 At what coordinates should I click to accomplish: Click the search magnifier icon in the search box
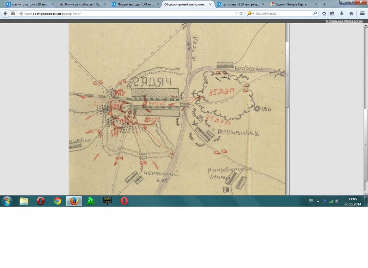pos(315,14)
